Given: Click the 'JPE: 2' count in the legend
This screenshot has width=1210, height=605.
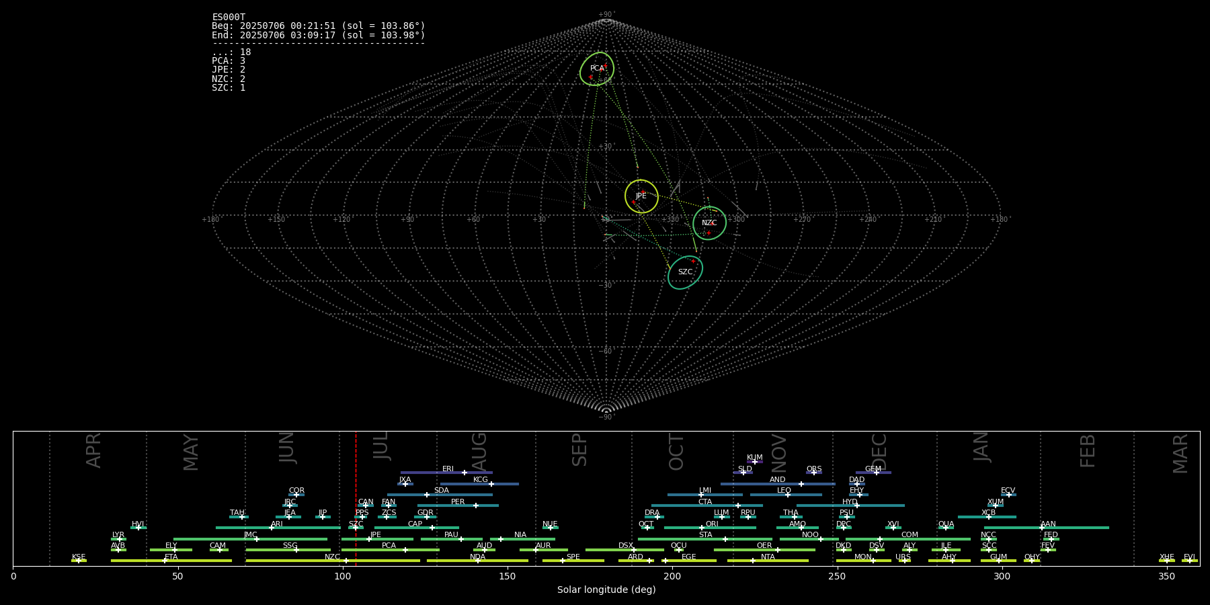Looking at the screenshot, I should click(x=229, y=69).
